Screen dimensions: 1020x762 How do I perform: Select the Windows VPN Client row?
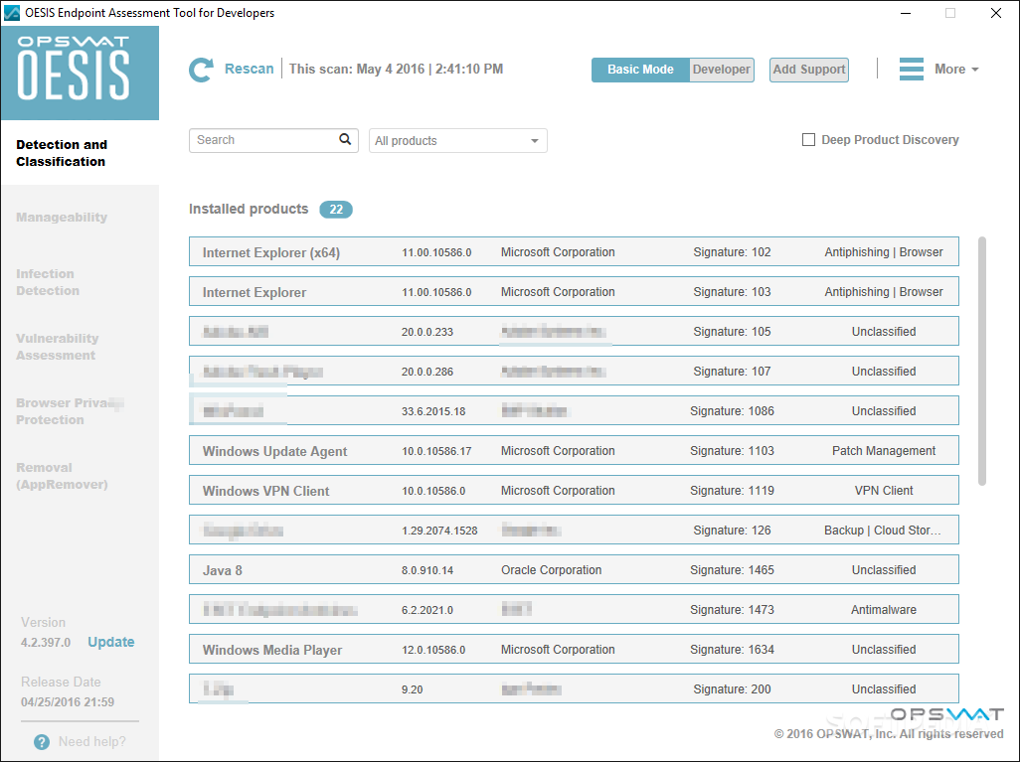574,490
